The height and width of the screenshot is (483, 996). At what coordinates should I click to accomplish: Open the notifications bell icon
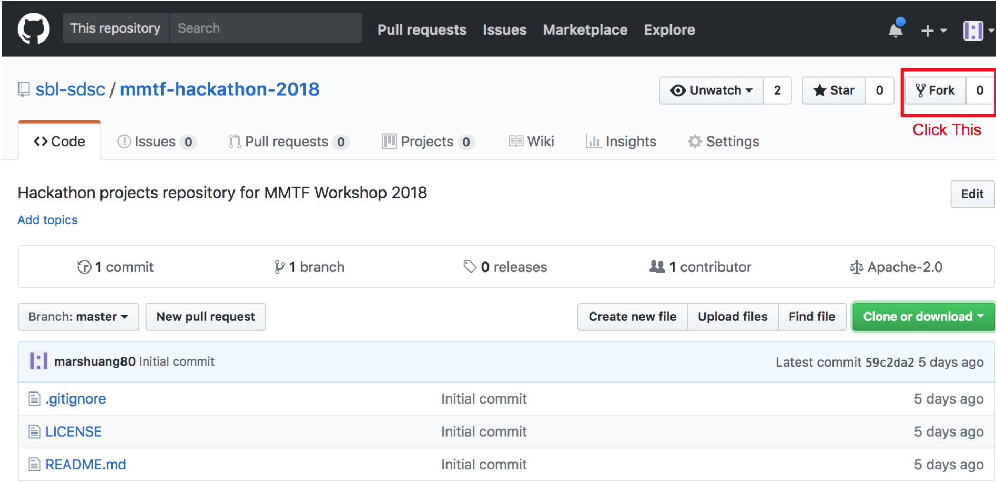click(896, 29)
